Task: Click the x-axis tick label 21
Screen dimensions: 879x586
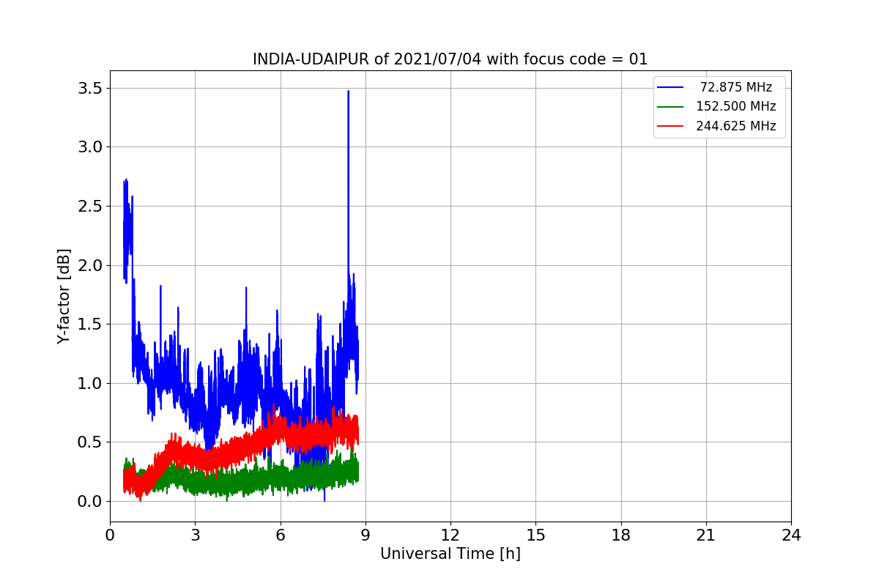Action: click(x=705, y=535)
